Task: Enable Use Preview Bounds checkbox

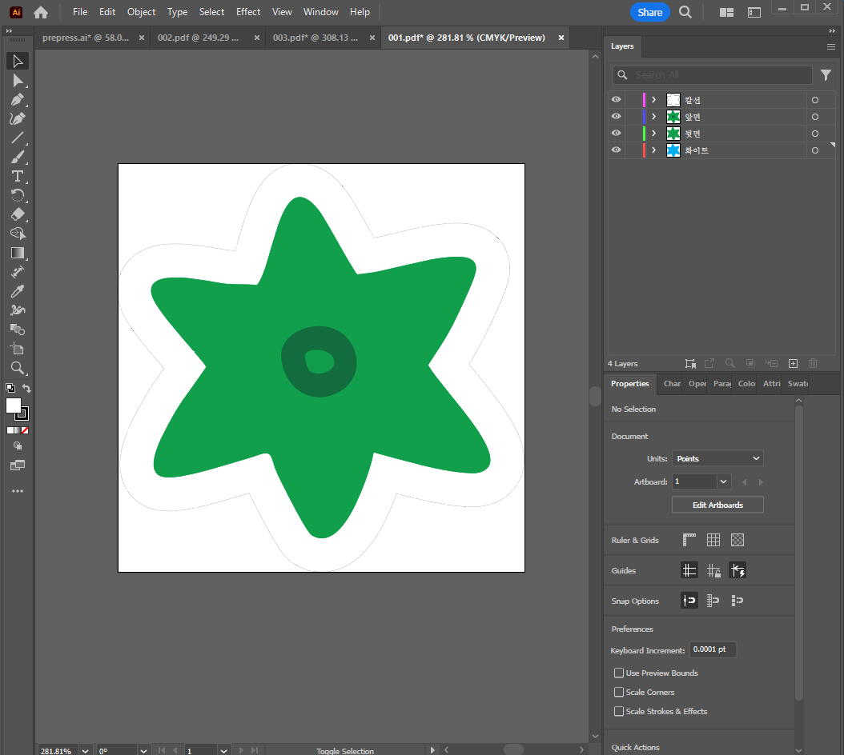Action: tap(619, 673)
